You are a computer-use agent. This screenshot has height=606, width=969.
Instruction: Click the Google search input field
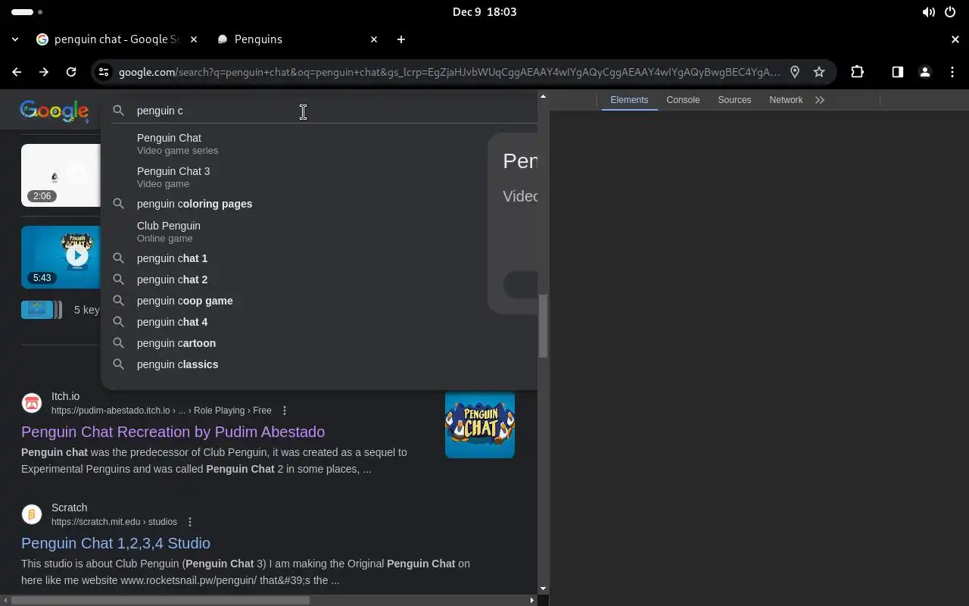click(333, 111)
